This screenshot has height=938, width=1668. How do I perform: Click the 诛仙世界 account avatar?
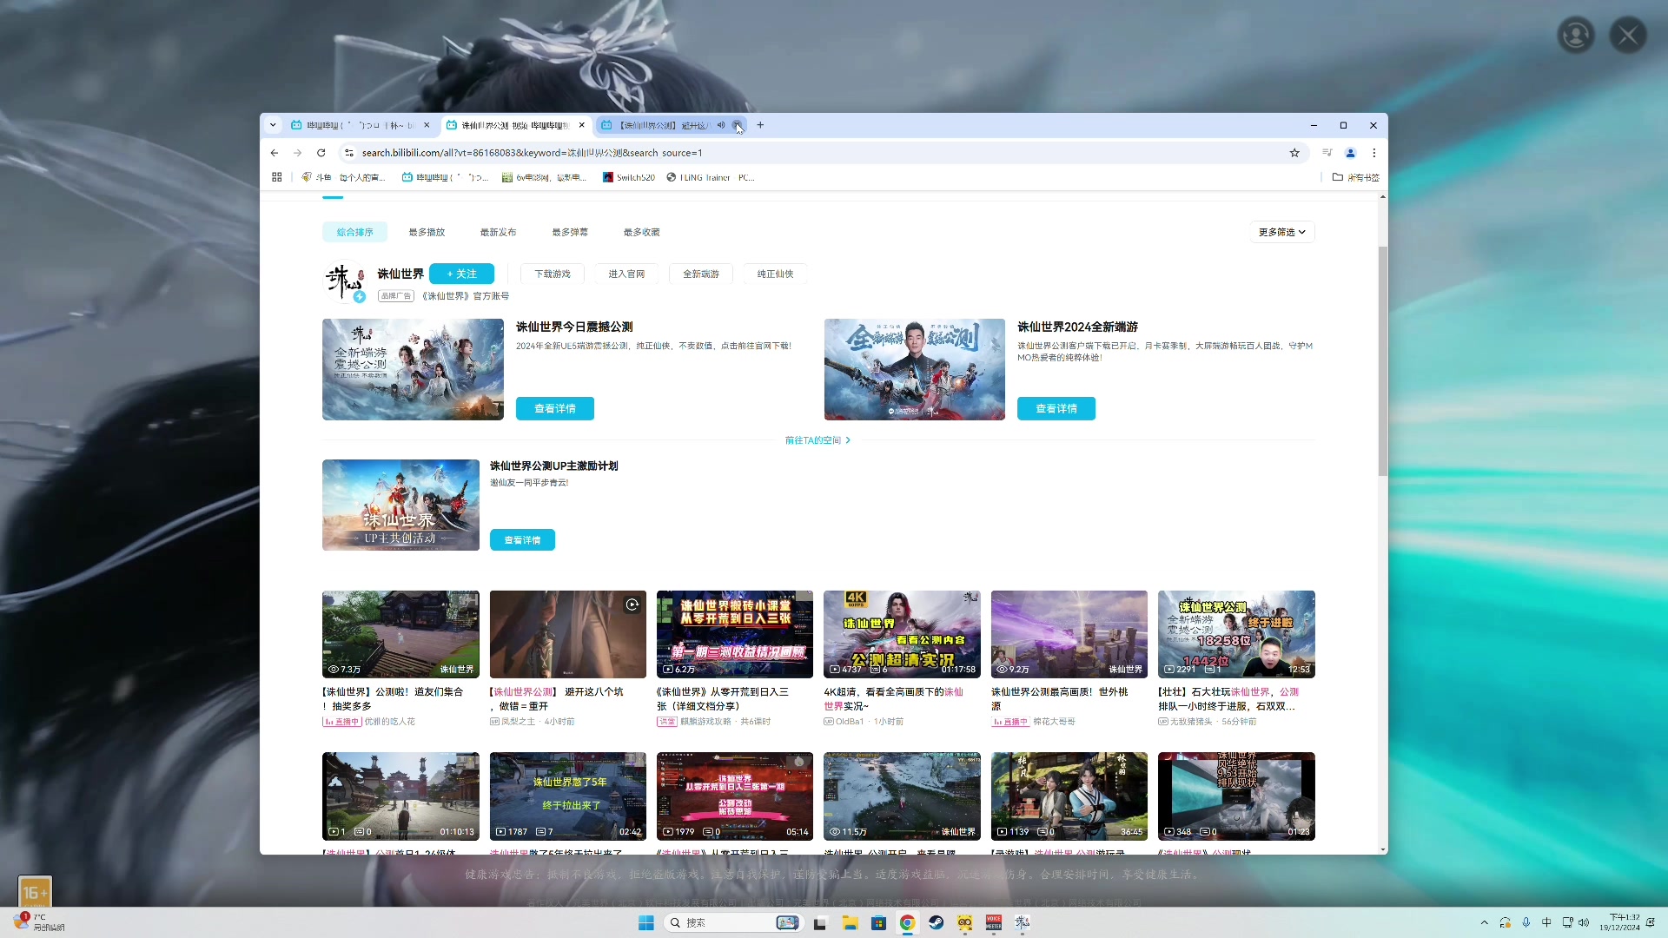344,282
